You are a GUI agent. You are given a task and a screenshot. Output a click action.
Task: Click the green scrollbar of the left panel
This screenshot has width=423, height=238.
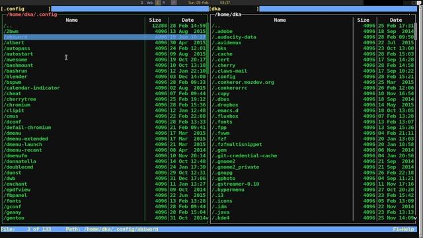[207, 48]
